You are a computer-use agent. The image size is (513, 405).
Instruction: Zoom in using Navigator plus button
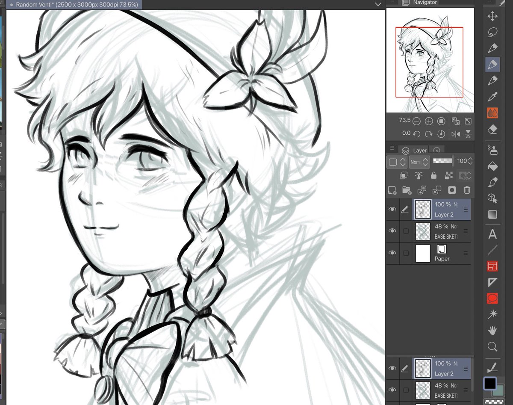[x=429, y=121]
